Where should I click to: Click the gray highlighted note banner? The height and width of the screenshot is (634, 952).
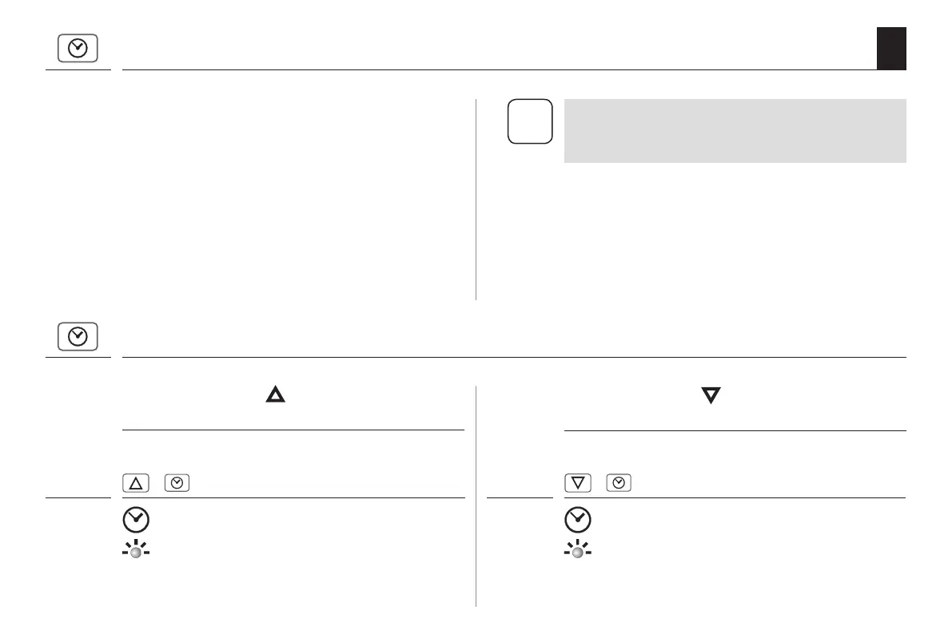735,130
